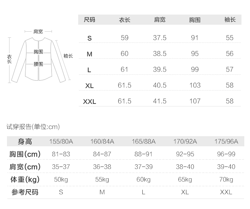
Task: Click the 体重(kg) row label
Action: tap(25, 180)
